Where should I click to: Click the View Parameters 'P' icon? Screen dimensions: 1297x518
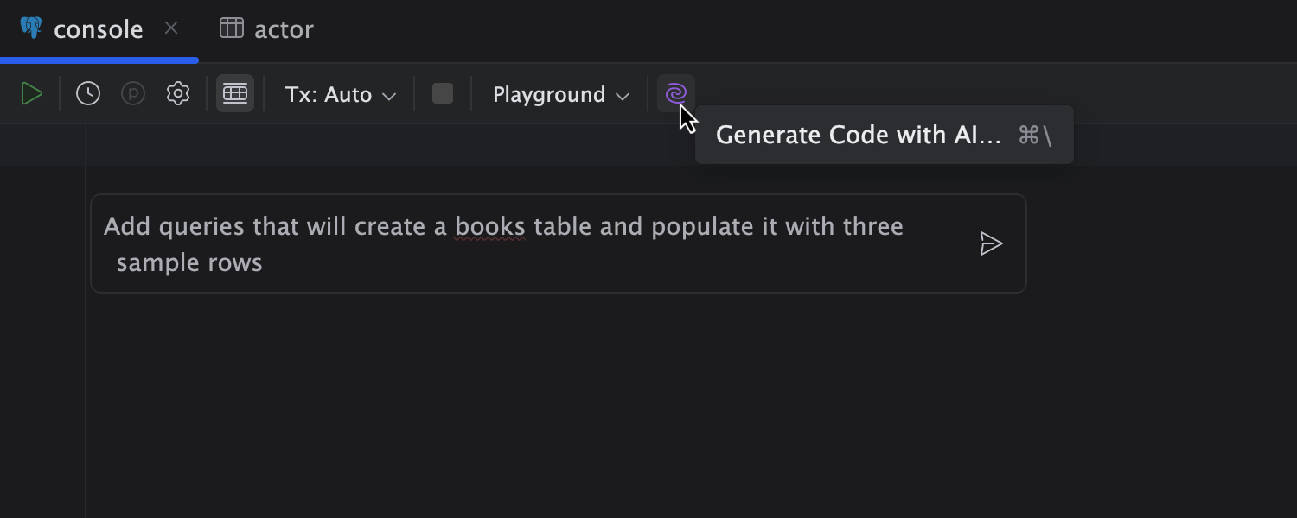(x=133, y=94)
